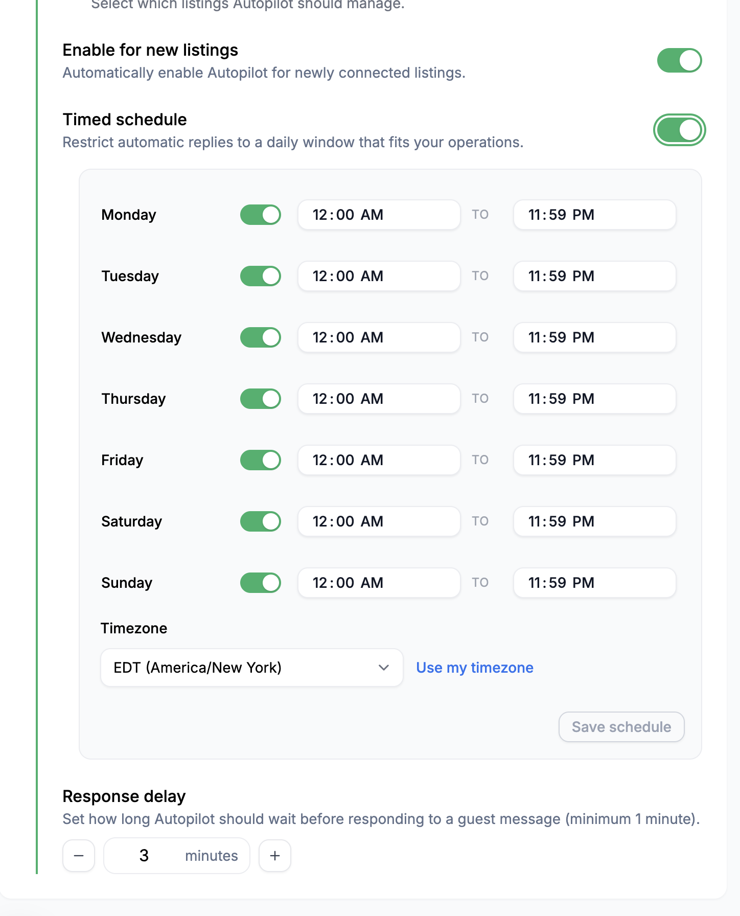The width and height of the screenshot is (740, 916).
Task: Switch off the Thursday toggle
Action: (261, 399)
